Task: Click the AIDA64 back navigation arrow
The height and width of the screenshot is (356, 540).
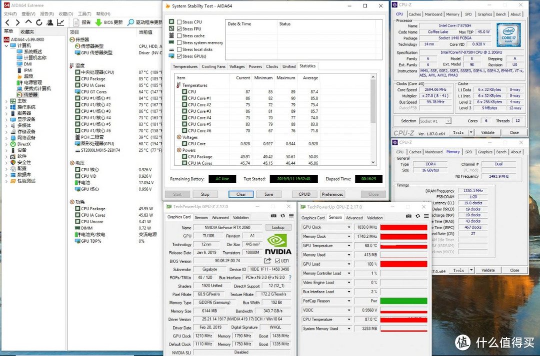Action: (x=7, y=22)
